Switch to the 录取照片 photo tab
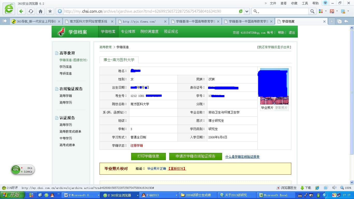 (x=281, y=108)
